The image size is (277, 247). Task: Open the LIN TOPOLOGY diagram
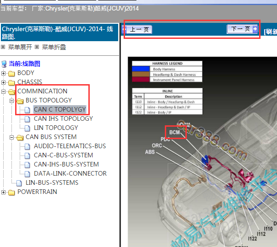[x=56, y=128]
